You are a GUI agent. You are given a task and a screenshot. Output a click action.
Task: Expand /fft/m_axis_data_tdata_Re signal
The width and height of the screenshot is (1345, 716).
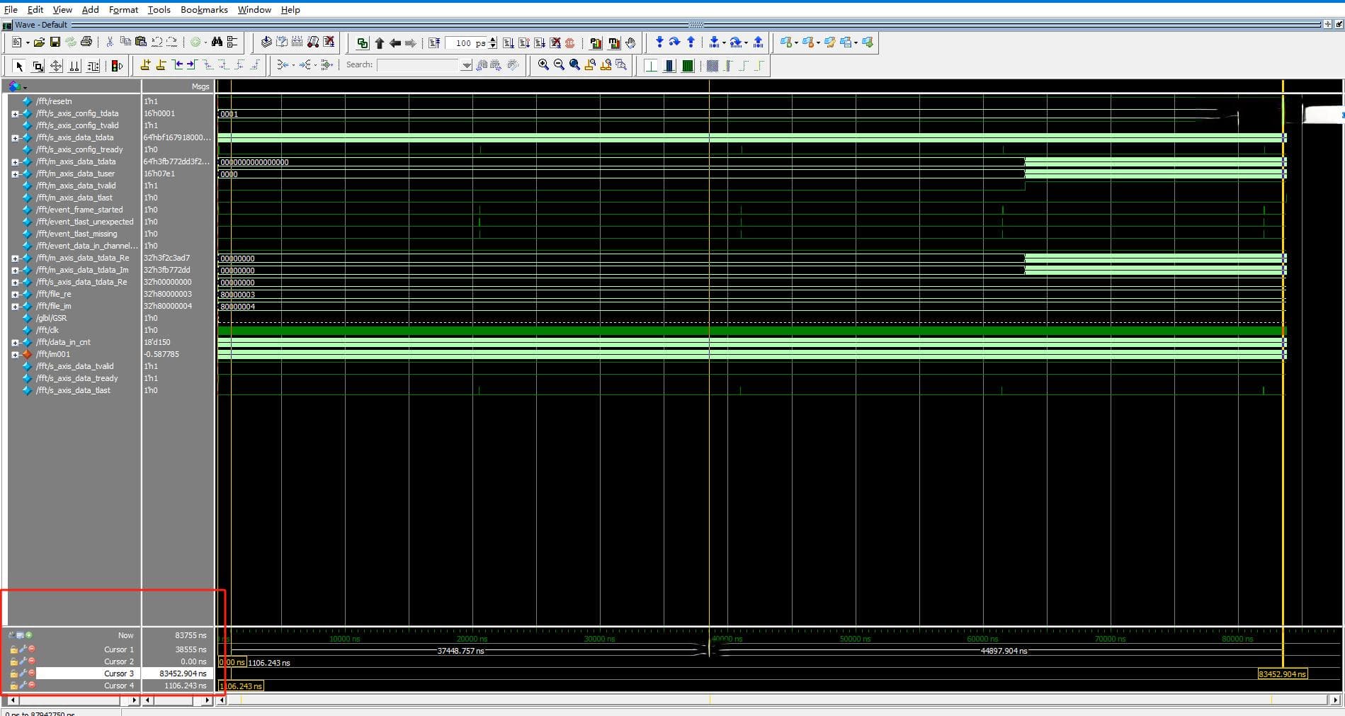pyautogui.click(x=15, y=258)
